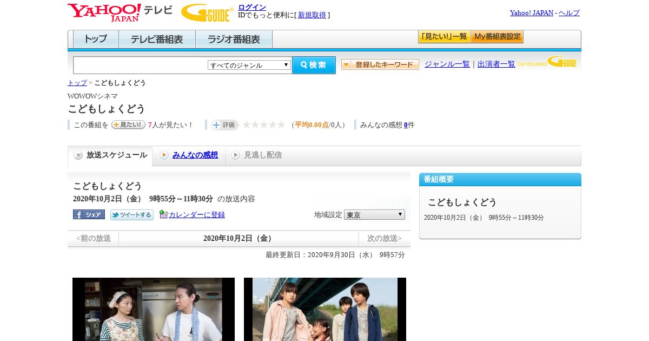The width and height of the screenshot is (649, 341).
Task: Click the G-GUIDE logo in header
Action: pos(207,12)
